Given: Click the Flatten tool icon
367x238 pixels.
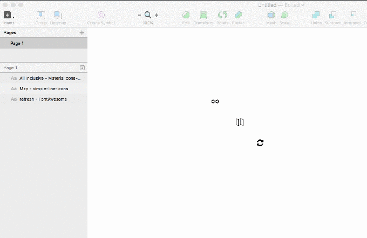Looking at the screenshot, I should click(238, 15).
